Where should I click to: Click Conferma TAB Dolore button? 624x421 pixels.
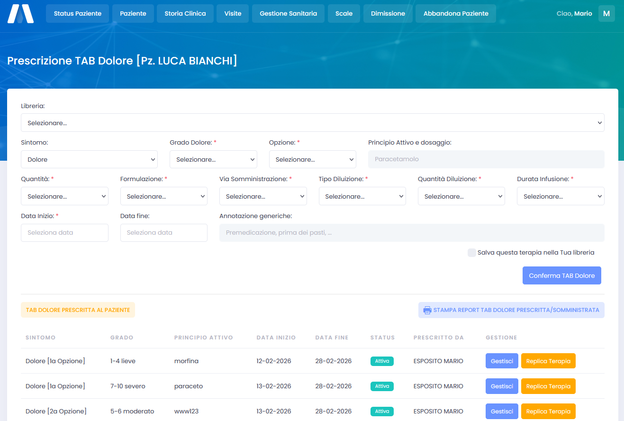562,275
